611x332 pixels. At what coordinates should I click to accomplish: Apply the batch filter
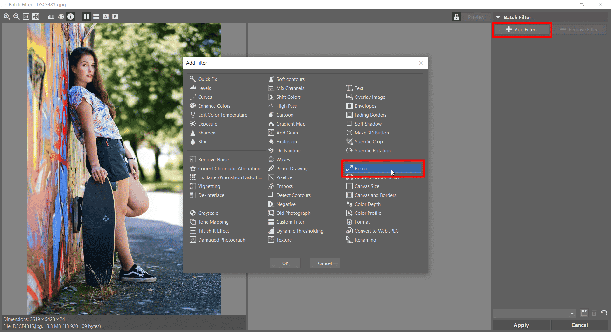521,325
